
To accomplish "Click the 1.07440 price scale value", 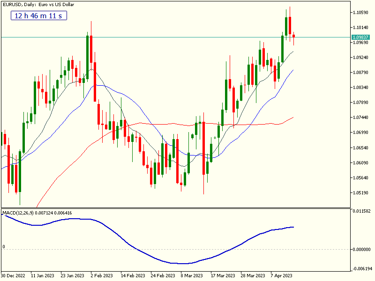I will (x=362, y=118).
